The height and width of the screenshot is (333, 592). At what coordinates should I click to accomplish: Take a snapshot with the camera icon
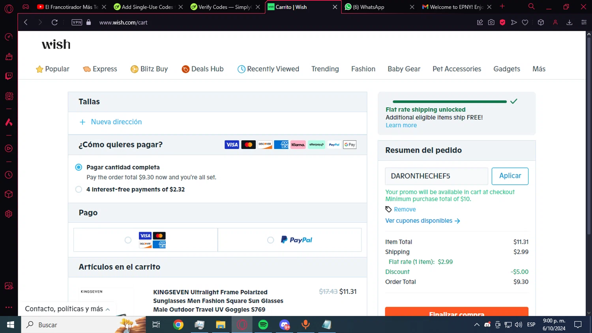click(x=491, y=23)
